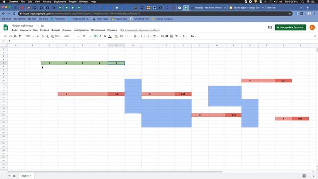Open the Вставка menu
The image size is (318, 179).
pyautogui.click(x=44, y=30)
